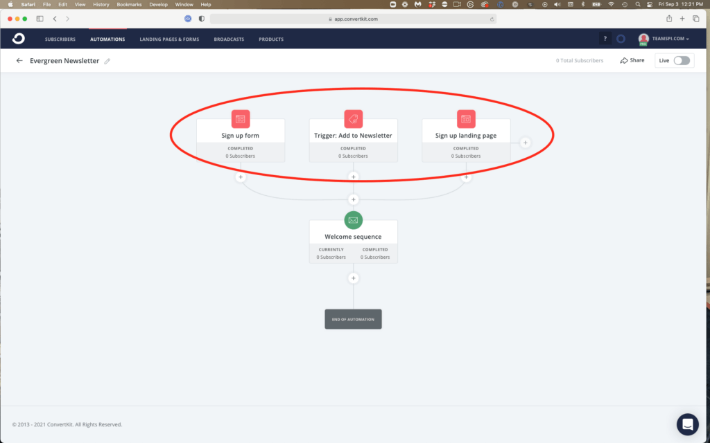
Task: Click the Share button
Action: click(632, 60)
